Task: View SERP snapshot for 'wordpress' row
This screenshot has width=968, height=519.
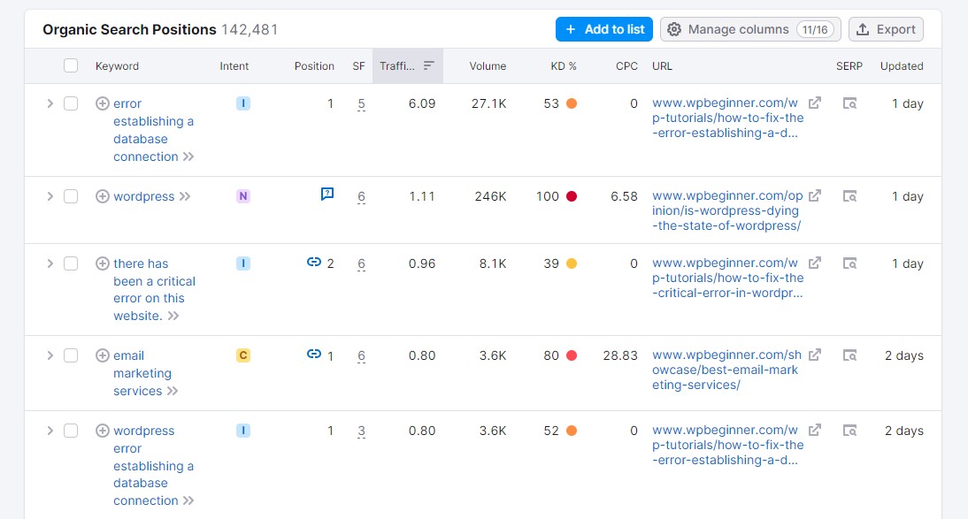Action: click(850, 196)
